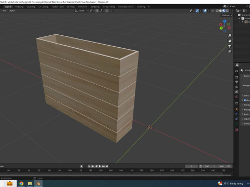Open the Scripting workspace tab
Screen dimensions: 250x187
click(141, 7)
